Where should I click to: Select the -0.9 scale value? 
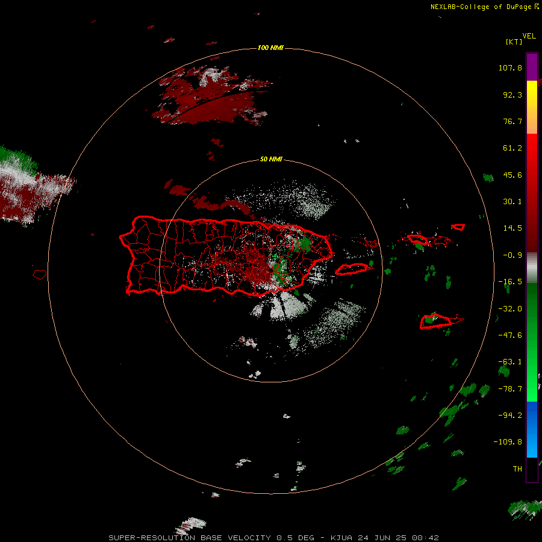coord(512,255)
